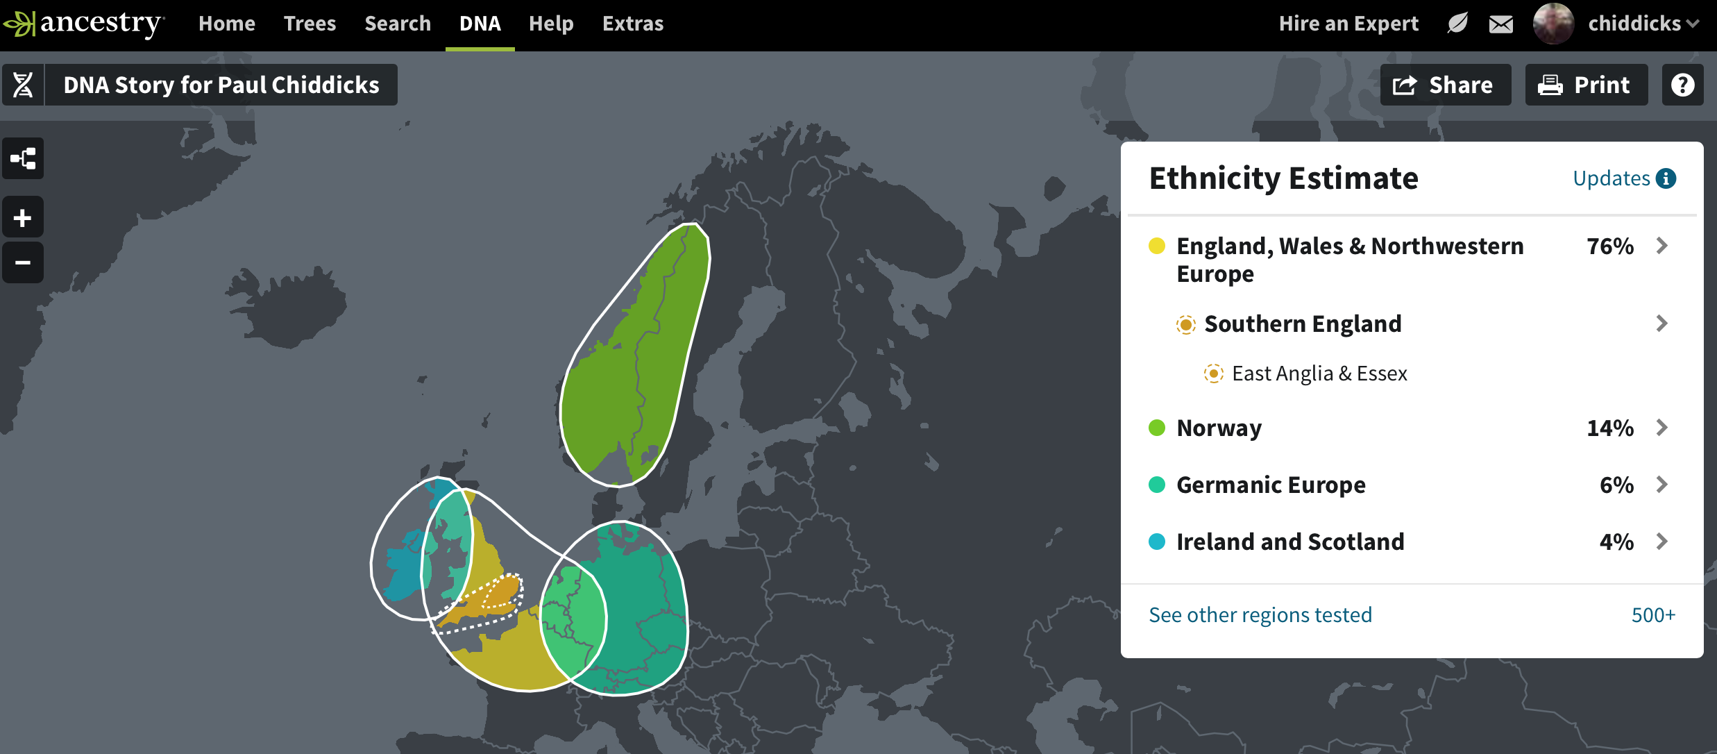Click Hire an Expert link

point(1348,24)
